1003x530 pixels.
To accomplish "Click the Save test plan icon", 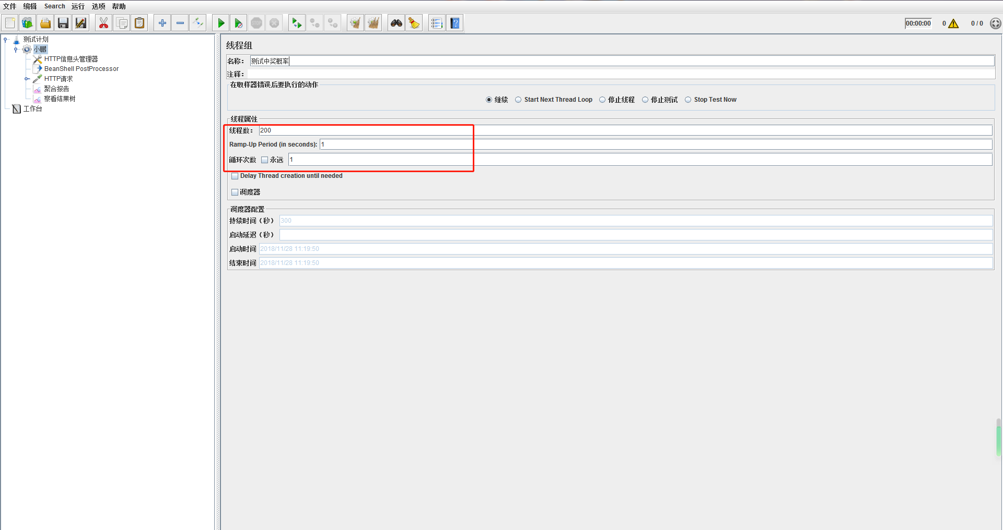I will (x=63, y=23).
